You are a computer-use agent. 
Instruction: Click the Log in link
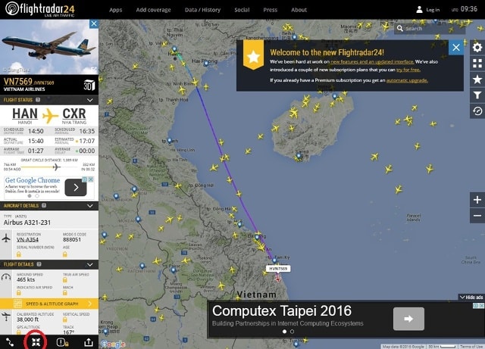pos(433,10)
